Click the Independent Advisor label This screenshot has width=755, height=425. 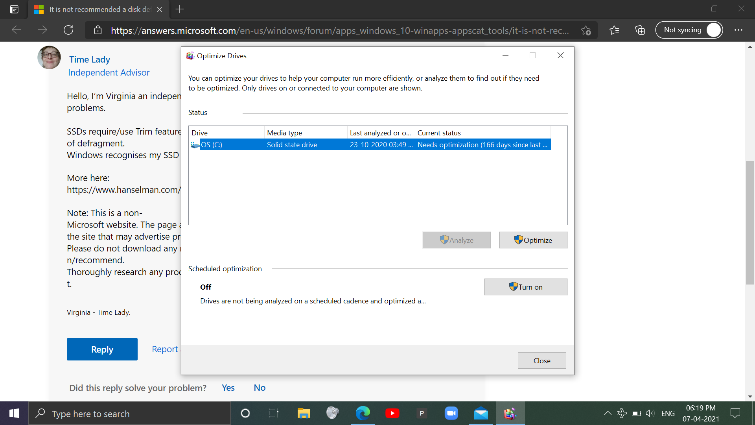[x=109, y=72]
